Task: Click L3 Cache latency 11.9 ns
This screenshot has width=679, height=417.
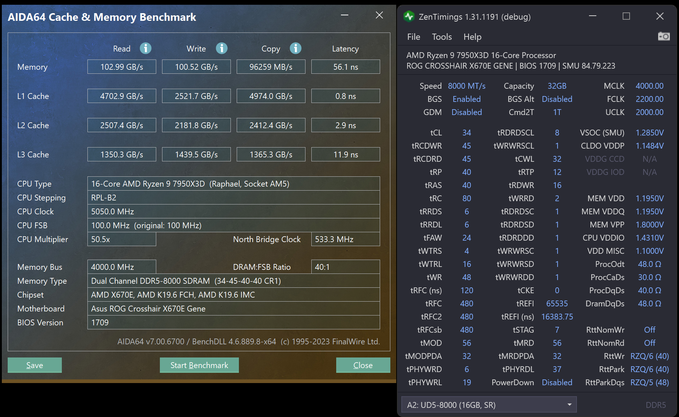Action: click(x=346, y=154)
